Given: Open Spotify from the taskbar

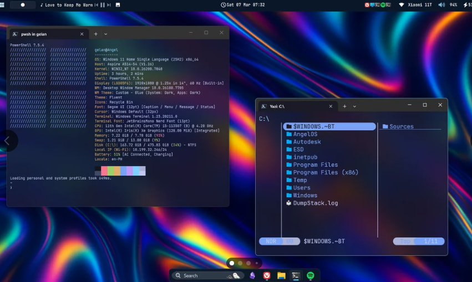Looking at the screenshot, I should coord(311,275).
